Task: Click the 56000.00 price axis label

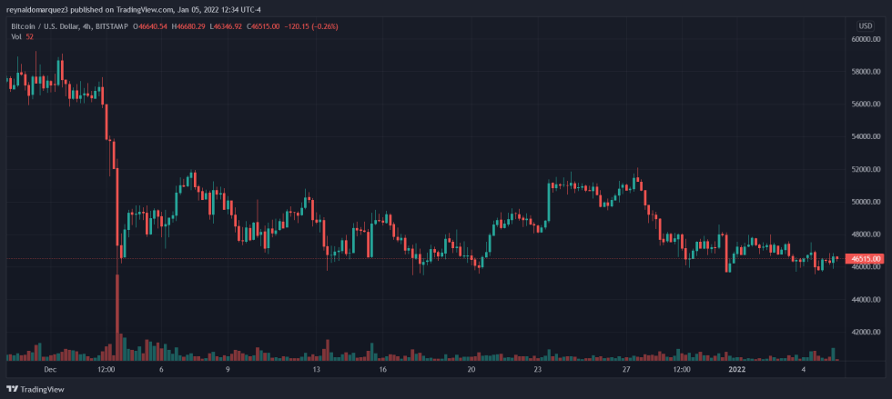Action: coord(866,105)
